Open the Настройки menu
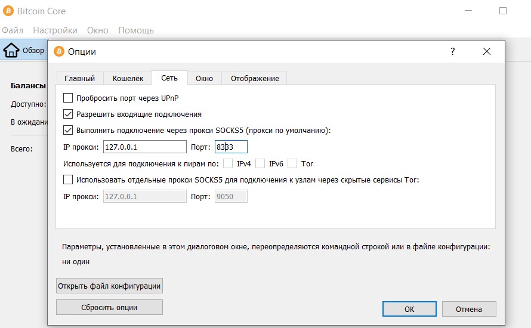The height and width of the screenshot is (328, 531). click(55, 30)
